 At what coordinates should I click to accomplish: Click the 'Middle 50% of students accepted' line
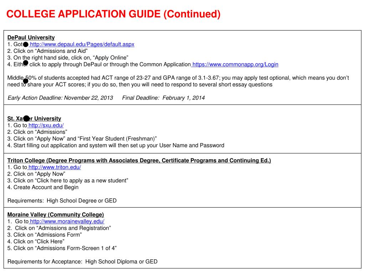pos(178,78)
